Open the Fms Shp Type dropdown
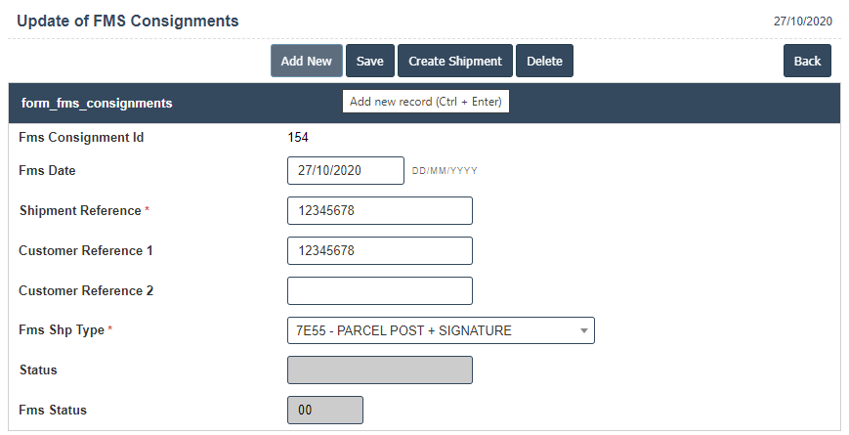The height and width of the screenshot is (435, 849). point(440,330)
